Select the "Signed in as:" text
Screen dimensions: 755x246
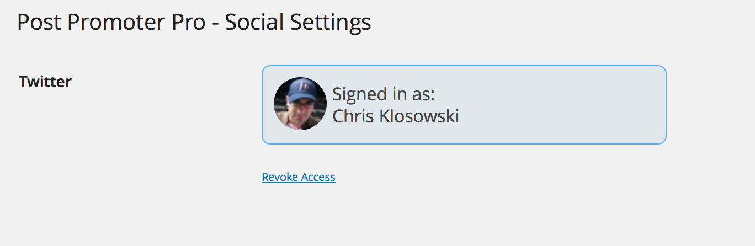384,94
